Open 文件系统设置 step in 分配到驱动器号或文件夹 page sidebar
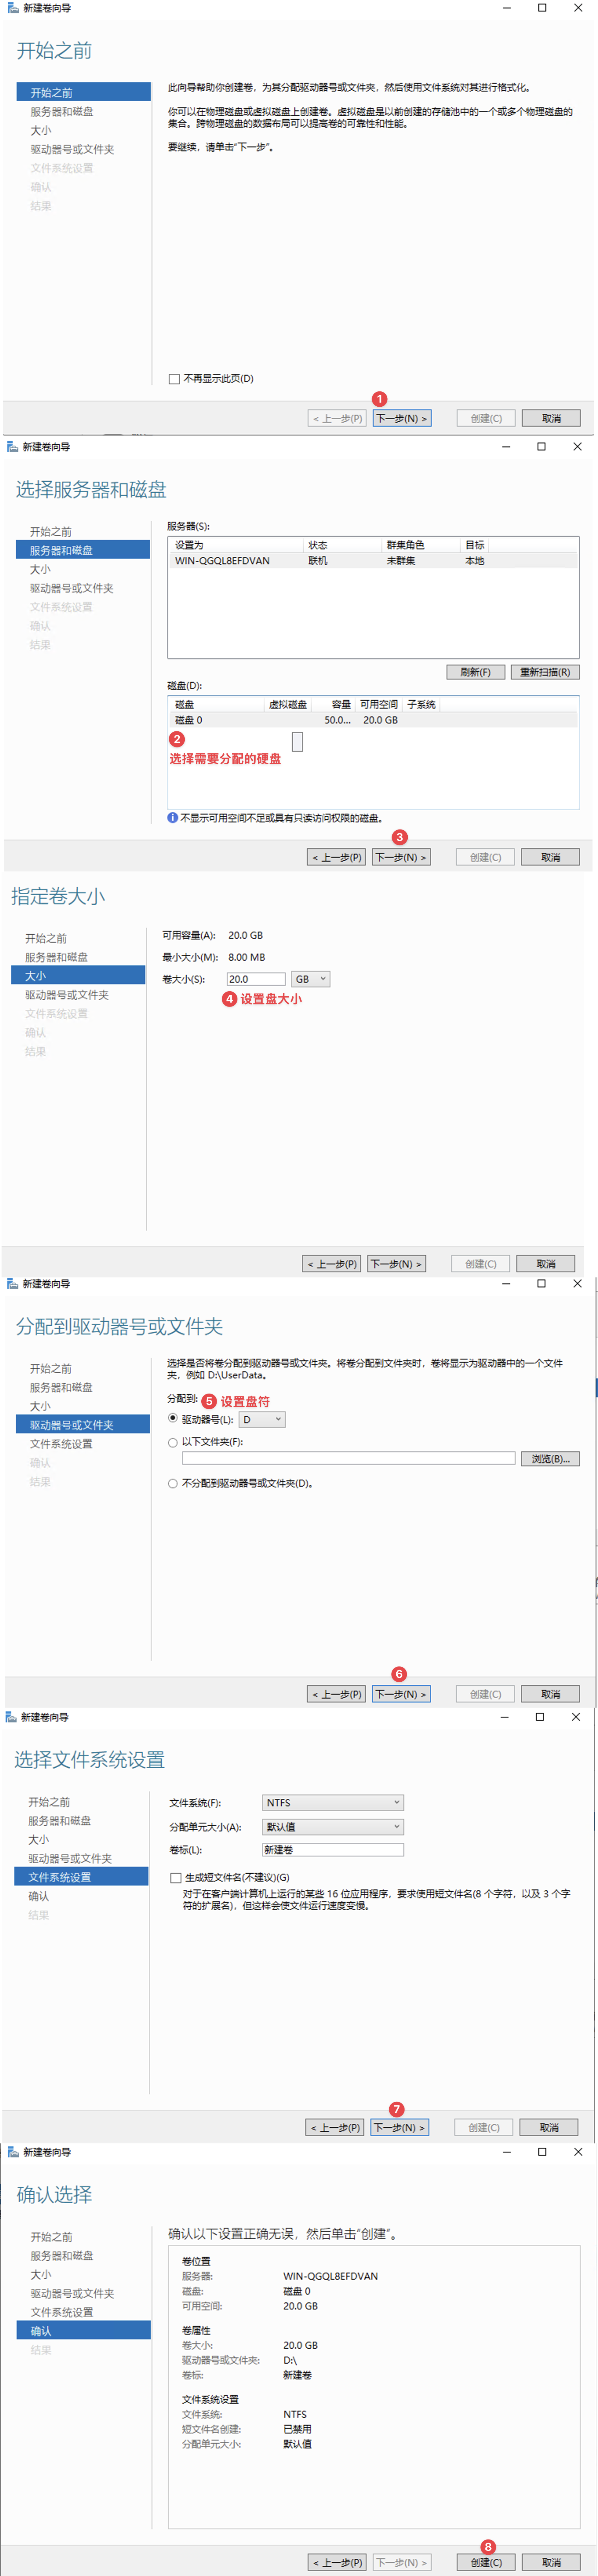This screenshot has width=598, height=2576. 61,1443
